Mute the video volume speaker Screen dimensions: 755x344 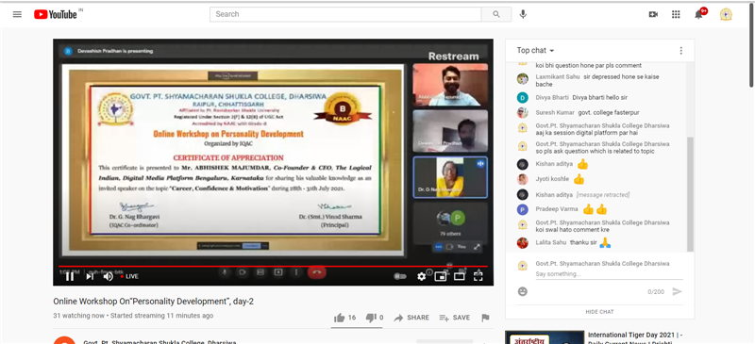(x=108, y=276)
